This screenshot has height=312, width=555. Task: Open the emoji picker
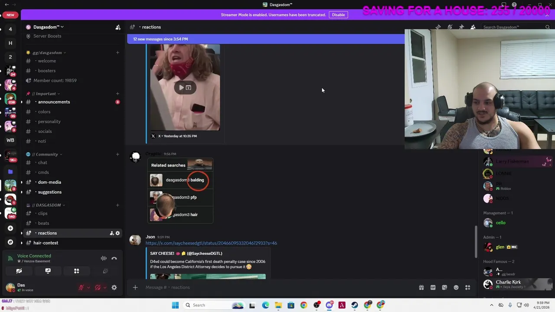coord(456,287)
